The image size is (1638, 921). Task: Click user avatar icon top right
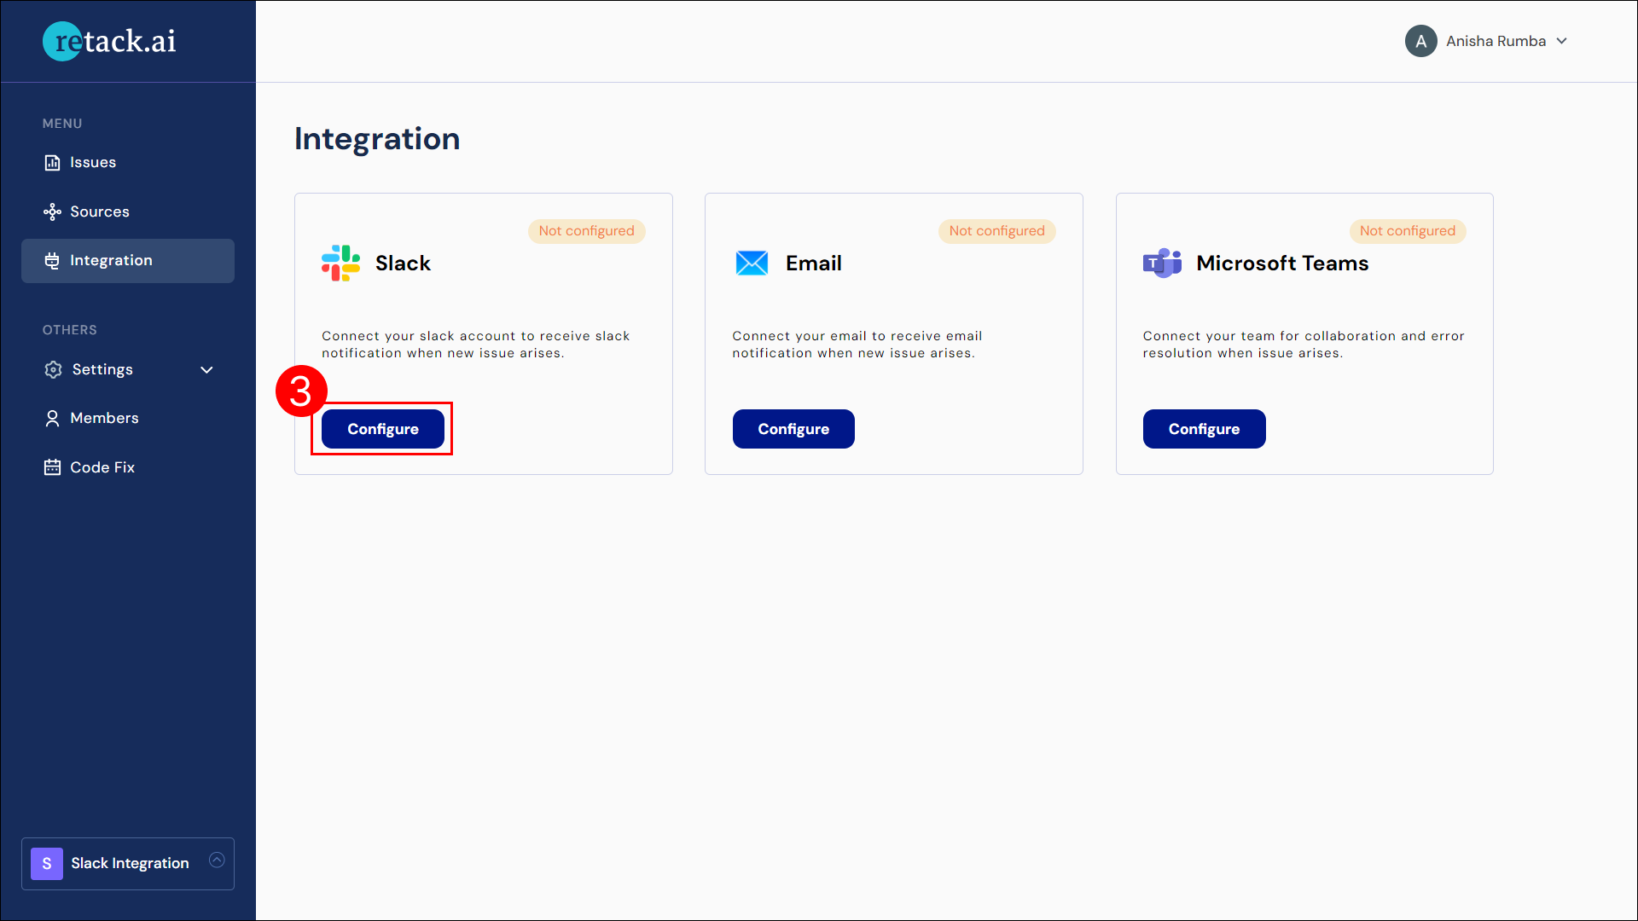1420,40
